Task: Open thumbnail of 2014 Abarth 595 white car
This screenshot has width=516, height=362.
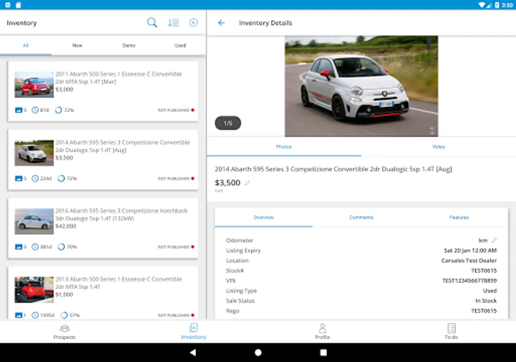Action: click(34, 153)
